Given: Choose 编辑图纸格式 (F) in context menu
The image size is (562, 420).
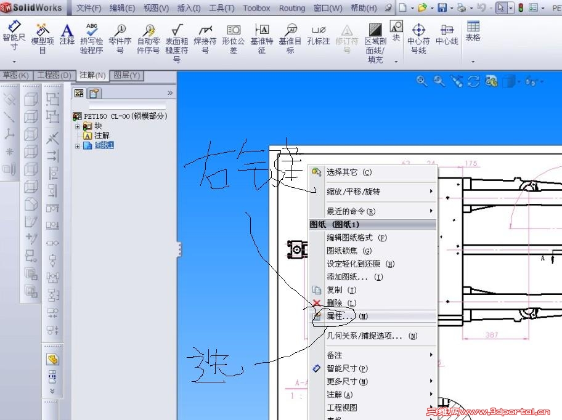Looking at the screenshot, I should [373, 237].
